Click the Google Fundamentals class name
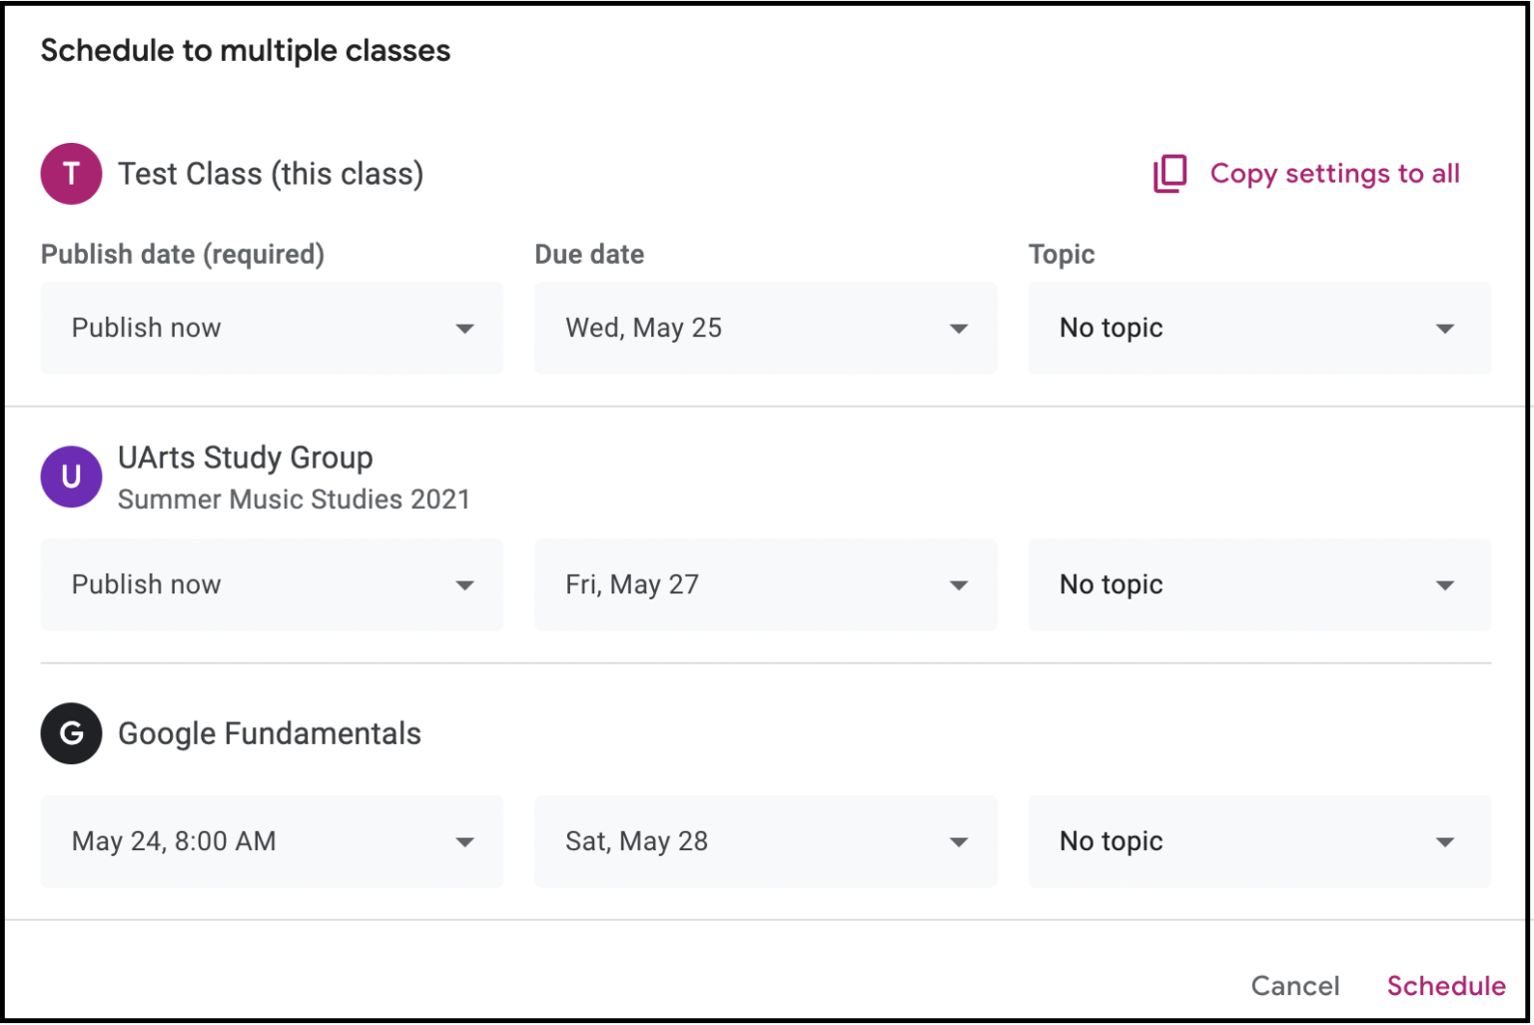 [270, 734]
